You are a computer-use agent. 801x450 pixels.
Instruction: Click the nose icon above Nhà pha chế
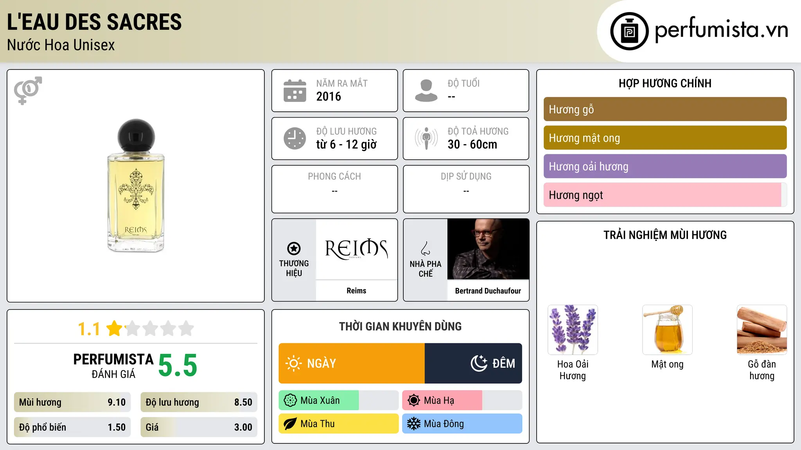point(426,248)
